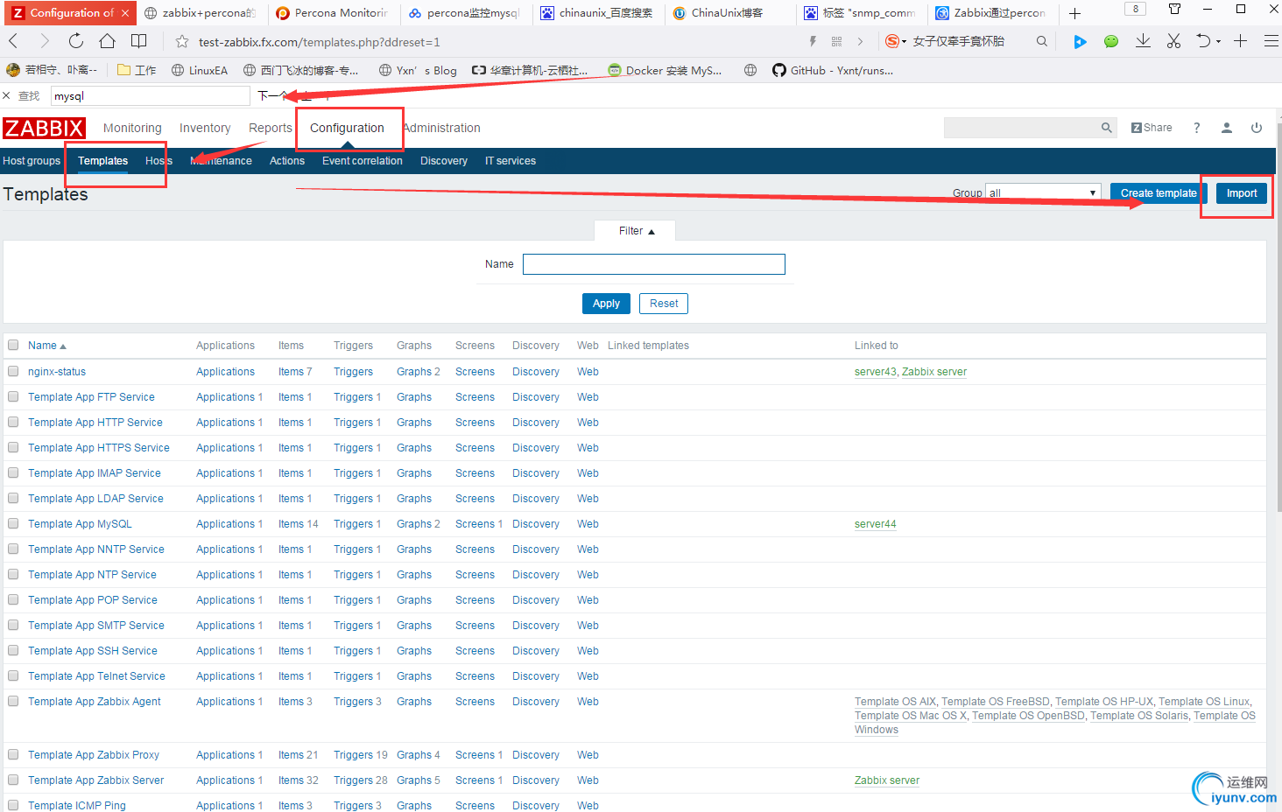Check the Template App FTP Service checkbox
The image size is (1282, 812).
(13, 396)
